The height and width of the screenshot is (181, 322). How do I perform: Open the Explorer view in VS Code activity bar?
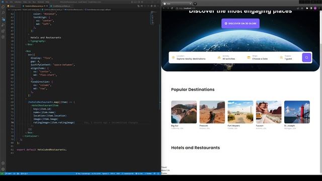click(x=3, y=7)
